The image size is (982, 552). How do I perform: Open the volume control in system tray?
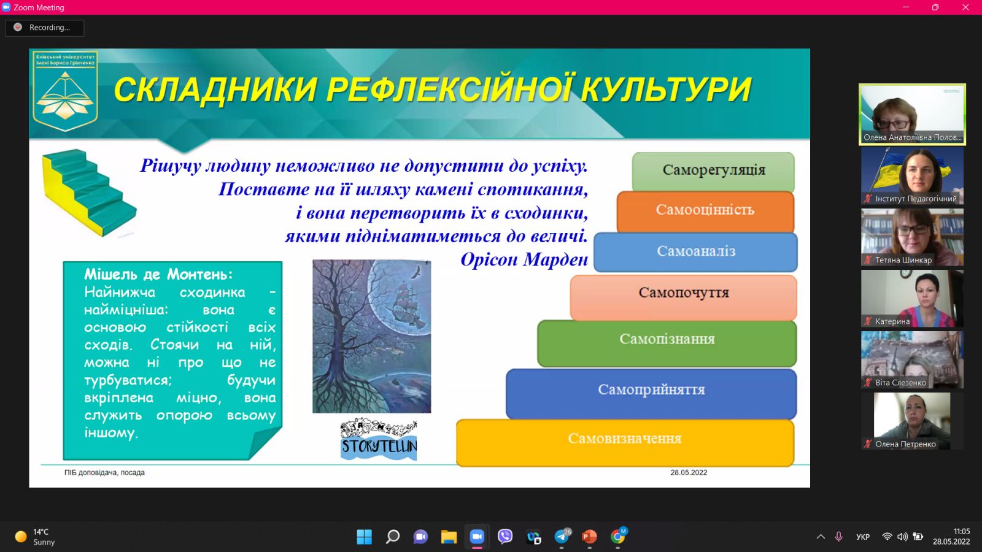pos(902,537)
